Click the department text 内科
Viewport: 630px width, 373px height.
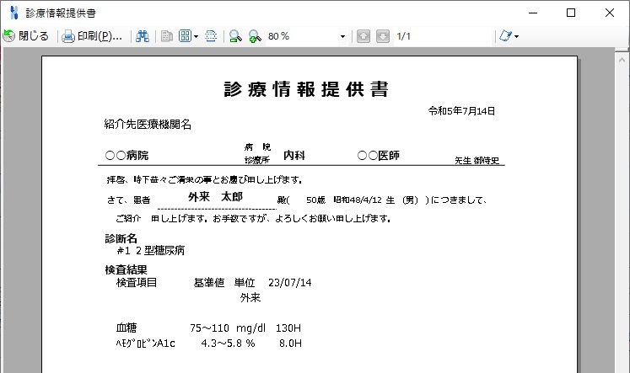pyautogui.click(x=294, y=155)
